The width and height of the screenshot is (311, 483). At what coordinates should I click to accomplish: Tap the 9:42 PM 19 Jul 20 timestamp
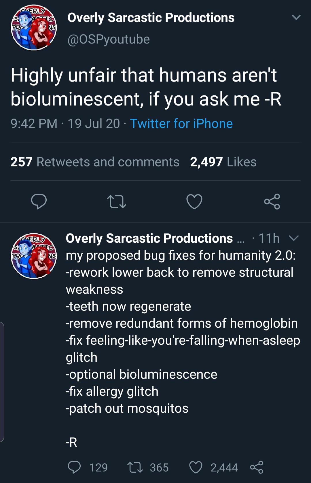click(x=65, y=124)
